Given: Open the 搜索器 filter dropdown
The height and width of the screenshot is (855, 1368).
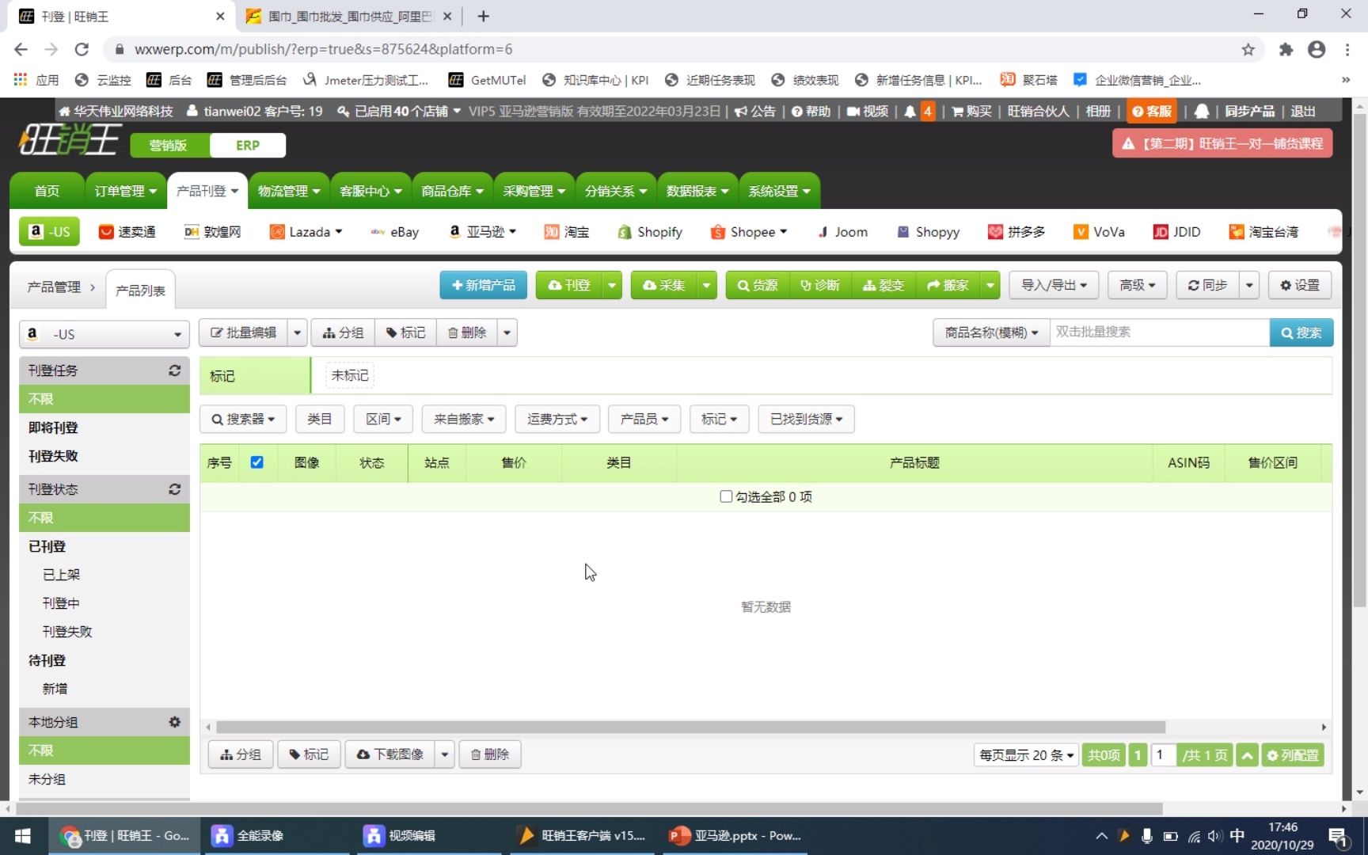Looking at the screenshot, I should tap(243, 419).
